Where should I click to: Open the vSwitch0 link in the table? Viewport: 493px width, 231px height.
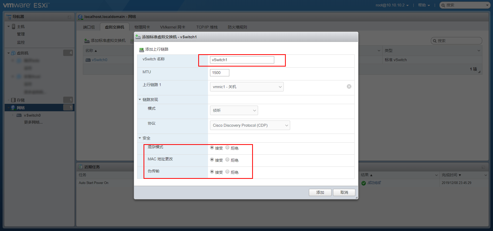point(99,60)
